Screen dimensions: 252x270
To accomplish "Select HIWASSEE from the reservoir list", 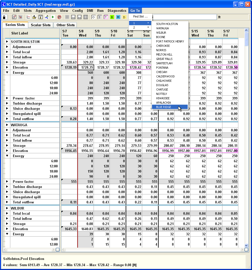I will [x=170, y=98].
